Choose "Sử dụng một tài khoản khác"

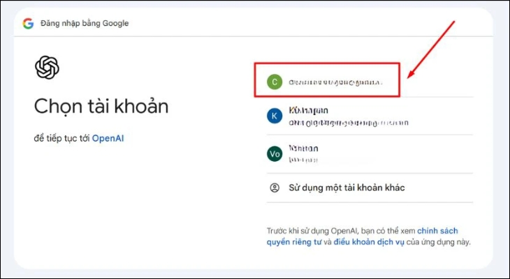[x=347, y=188]
